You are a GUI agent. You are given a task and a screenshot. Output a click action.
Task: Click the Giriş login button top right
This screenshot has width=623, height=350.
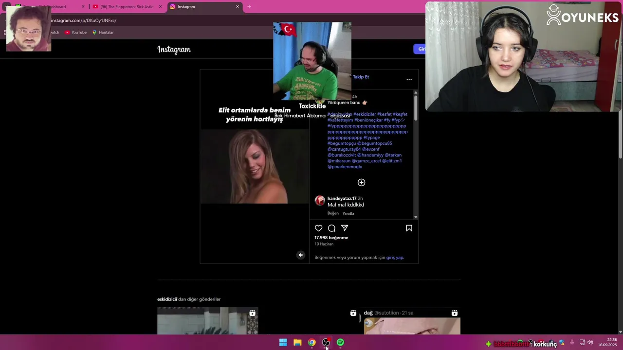click(x=421, y=49)
